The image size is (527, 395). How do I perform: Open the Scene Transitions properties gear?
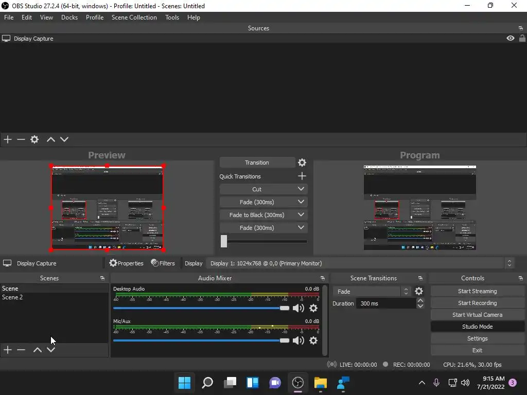(x=419, y=291)
